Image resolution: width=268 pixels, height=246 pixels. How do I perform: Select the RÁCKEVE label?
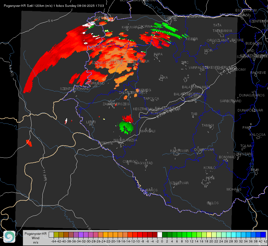[258, 73]
